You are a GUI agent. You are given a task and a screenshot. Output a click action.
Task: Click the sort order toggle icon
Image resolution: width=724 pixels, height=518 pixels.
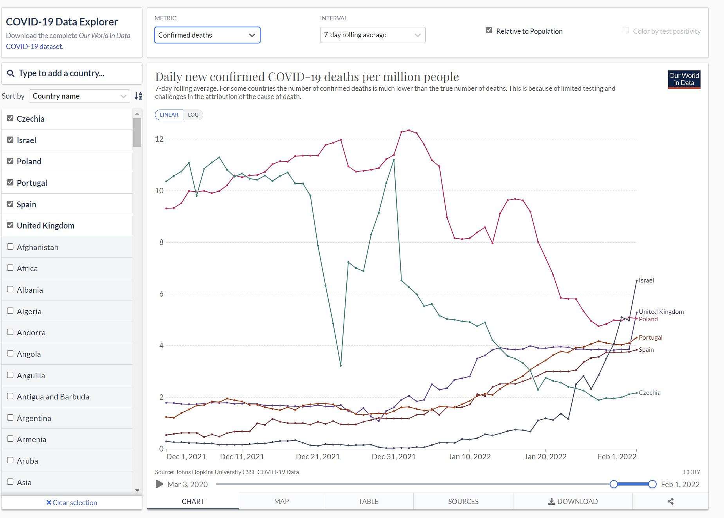point(138,96)
